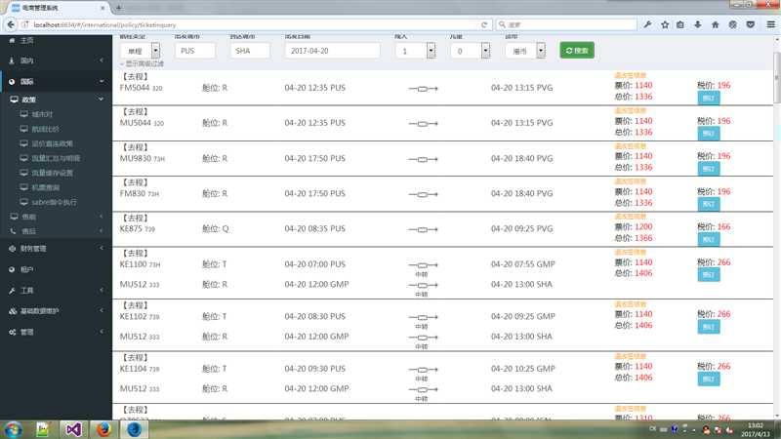Image resolution: width=781 pixels, height=439 pixels.
Task: Click the departure date field 2017-04-20
Action: click(x=332, y=51)
